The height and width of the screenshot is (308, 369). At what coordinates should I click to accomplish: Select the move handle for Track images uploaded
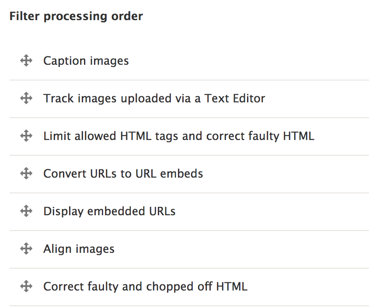26,98
